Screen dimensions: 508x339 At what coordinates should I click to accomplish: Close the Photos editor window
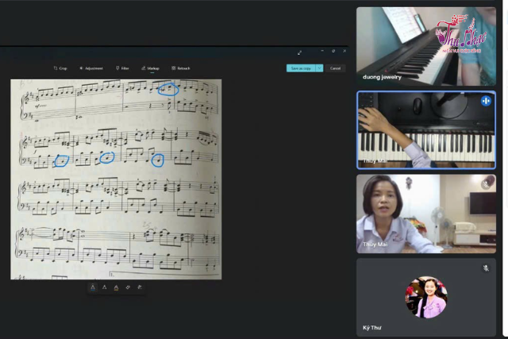(x=344, y=51)
